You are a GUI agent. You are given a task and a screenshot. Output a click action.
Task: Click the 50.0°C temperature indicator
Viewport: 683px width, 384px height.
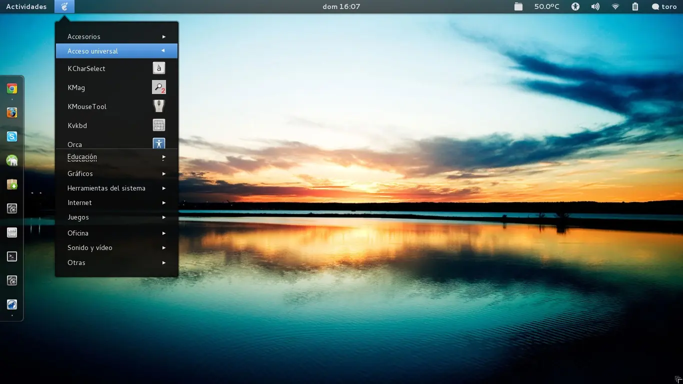coord(546,6)
